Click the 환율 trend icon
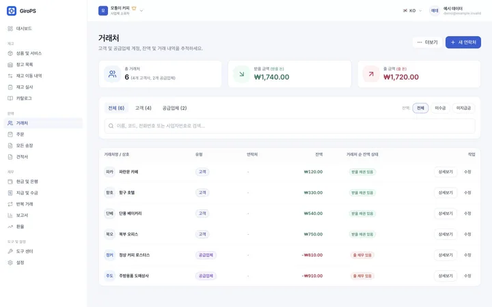The height and width of the screenshot is (307, 492). pos(10,226)
